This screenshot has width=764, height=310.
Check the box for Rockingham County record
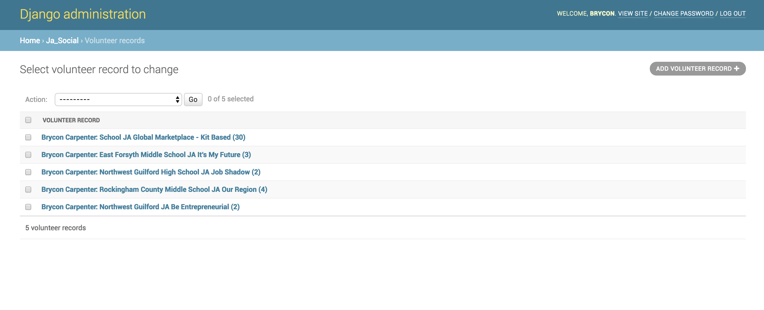(28, 189)
